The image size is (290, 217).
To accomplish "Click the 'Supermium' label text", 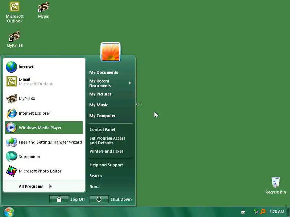I will (29, 157).
